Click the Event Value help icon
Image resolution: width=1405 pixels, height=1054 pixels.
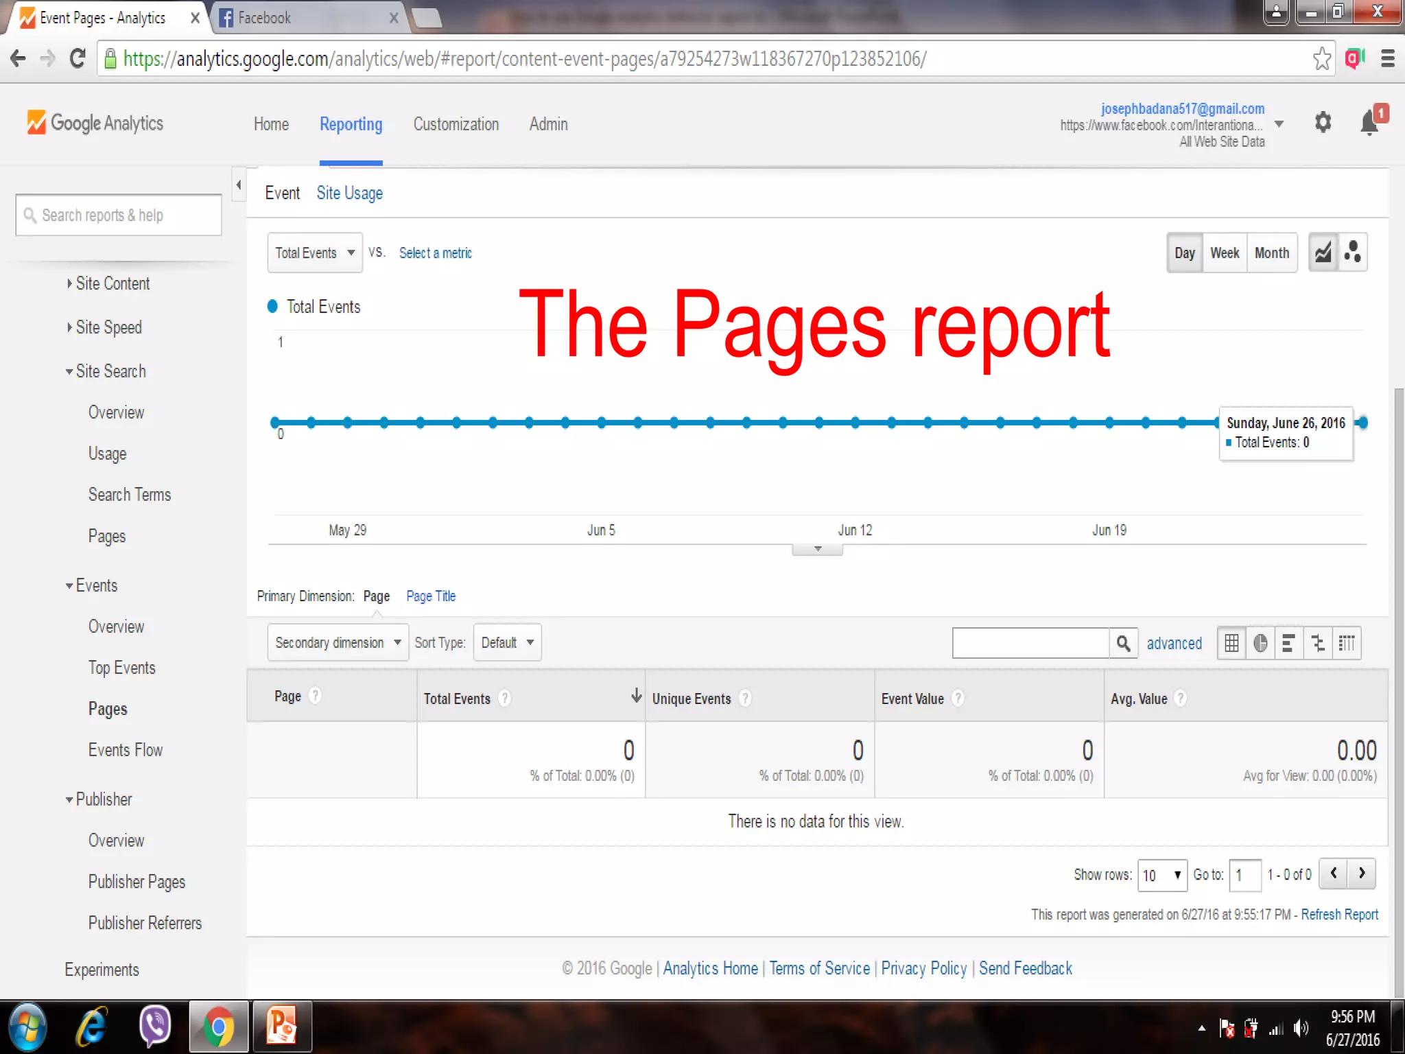click(x=958, y=699)
